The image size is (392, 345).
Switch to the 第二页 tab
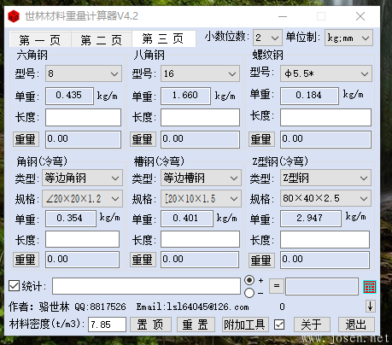[102, 39]
